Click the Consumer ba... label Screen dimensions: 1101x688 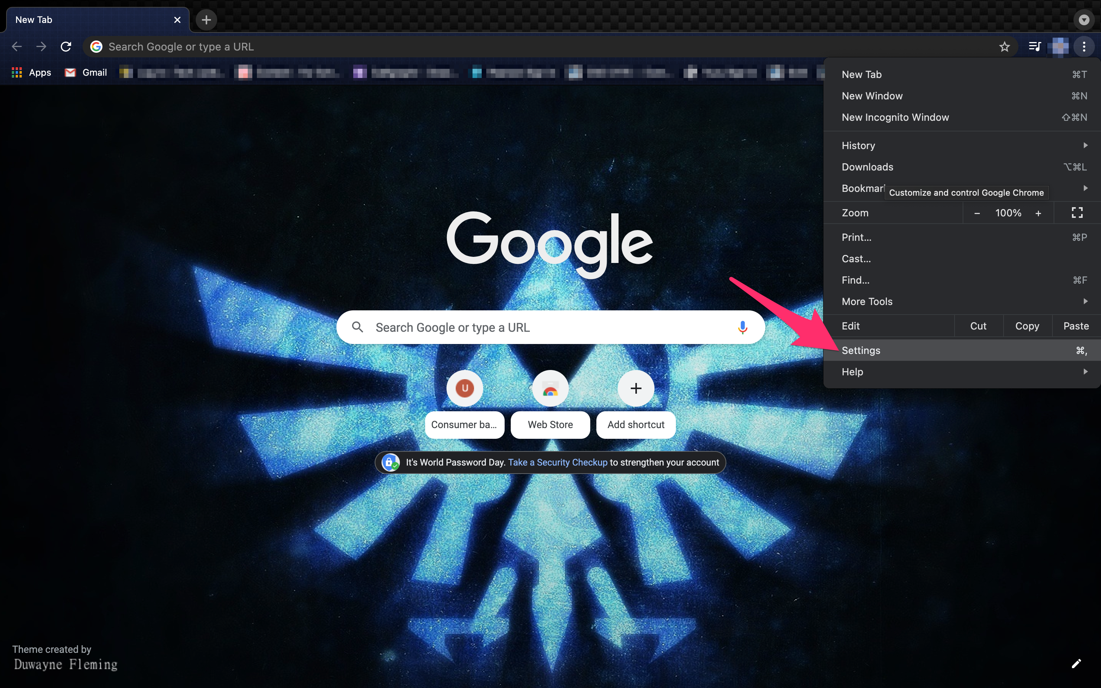(464, 425)
